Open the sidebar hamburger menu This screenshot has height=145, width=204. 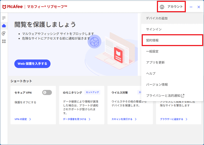point(4,18)
